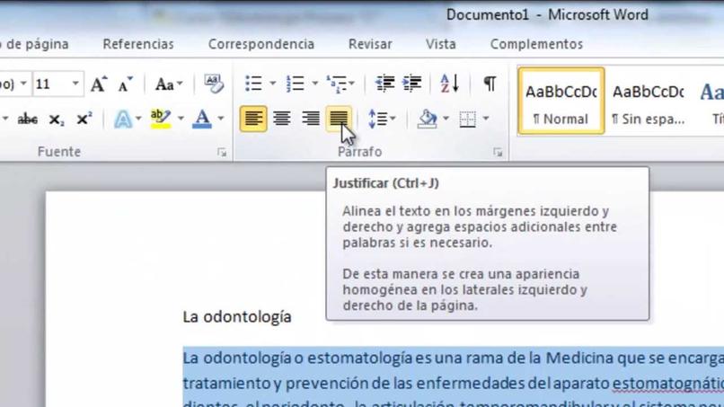Open the Referencias ribbon tab
The image size is (724, 407).
(138, 44)
